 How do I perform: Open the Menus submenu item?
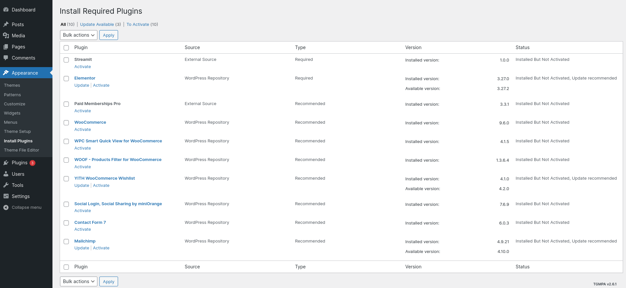10,122
